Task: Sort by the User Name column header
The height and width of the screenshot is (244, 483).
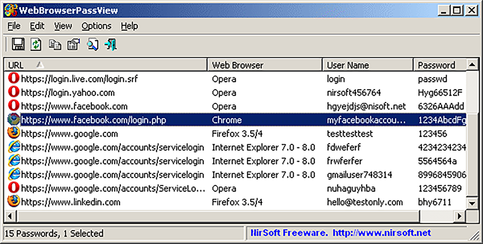Action: click(x=368, y=65)
